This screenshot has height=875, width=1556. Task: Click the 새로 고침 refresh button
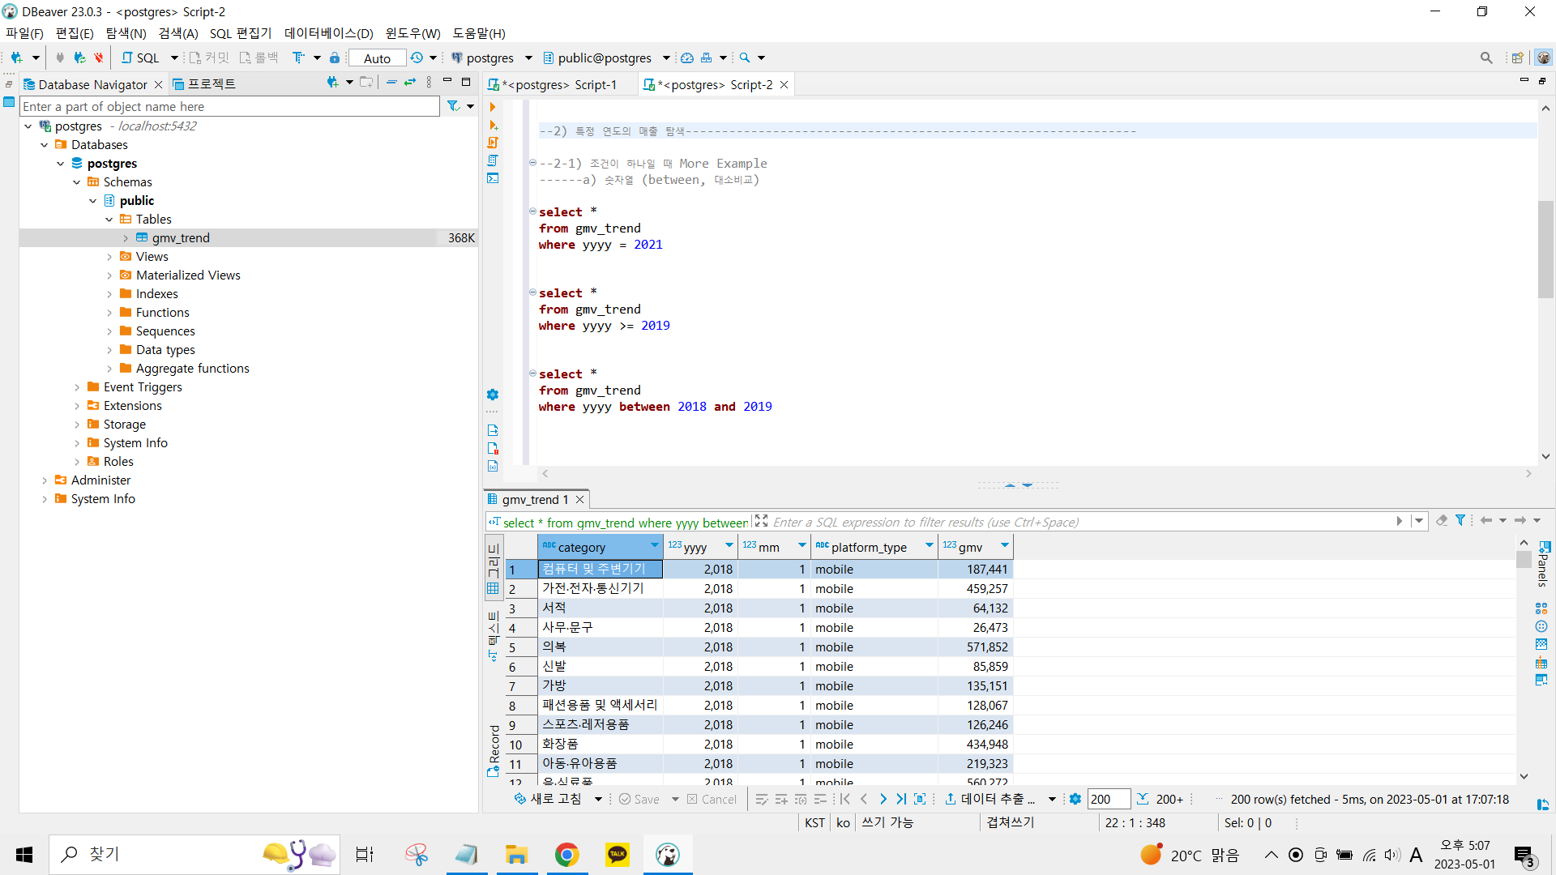tap(549, 800)
